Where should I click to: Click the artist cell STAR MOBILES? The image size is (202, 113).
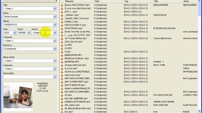pos(190,65)
